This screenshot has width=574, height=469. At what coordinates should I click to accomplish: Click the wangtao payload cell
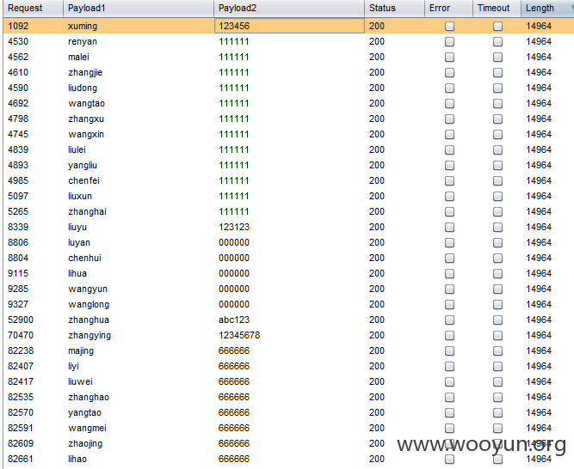pyautogui.click(x=86, y=103)
